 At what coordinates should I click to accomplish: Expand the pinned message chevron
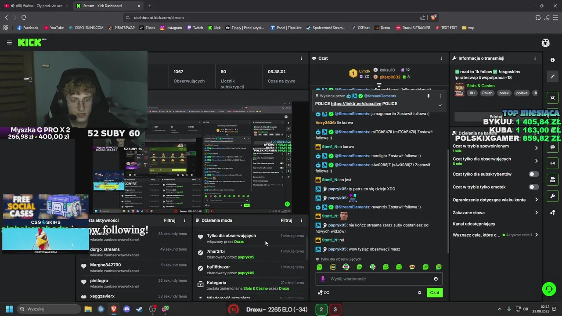pyautogui.click(x=440, y=105)
